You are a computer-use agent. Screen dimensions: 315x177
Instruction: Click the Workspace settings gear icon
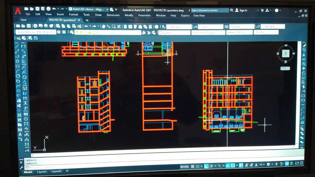coord(59,32)
